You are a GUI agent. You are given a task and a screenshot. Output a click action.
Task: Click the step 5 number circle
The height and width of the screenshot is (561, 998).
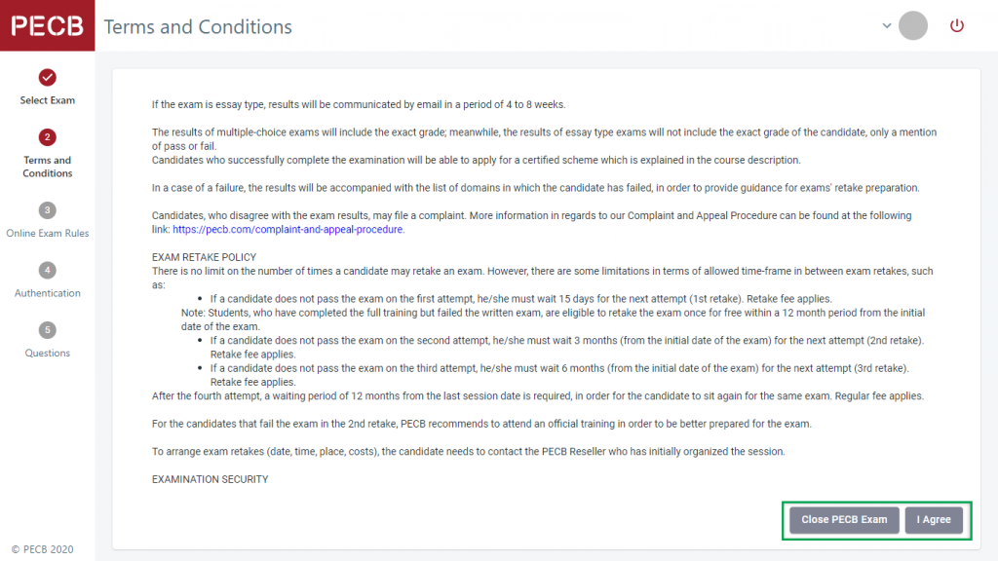click(x=48, y=330)
